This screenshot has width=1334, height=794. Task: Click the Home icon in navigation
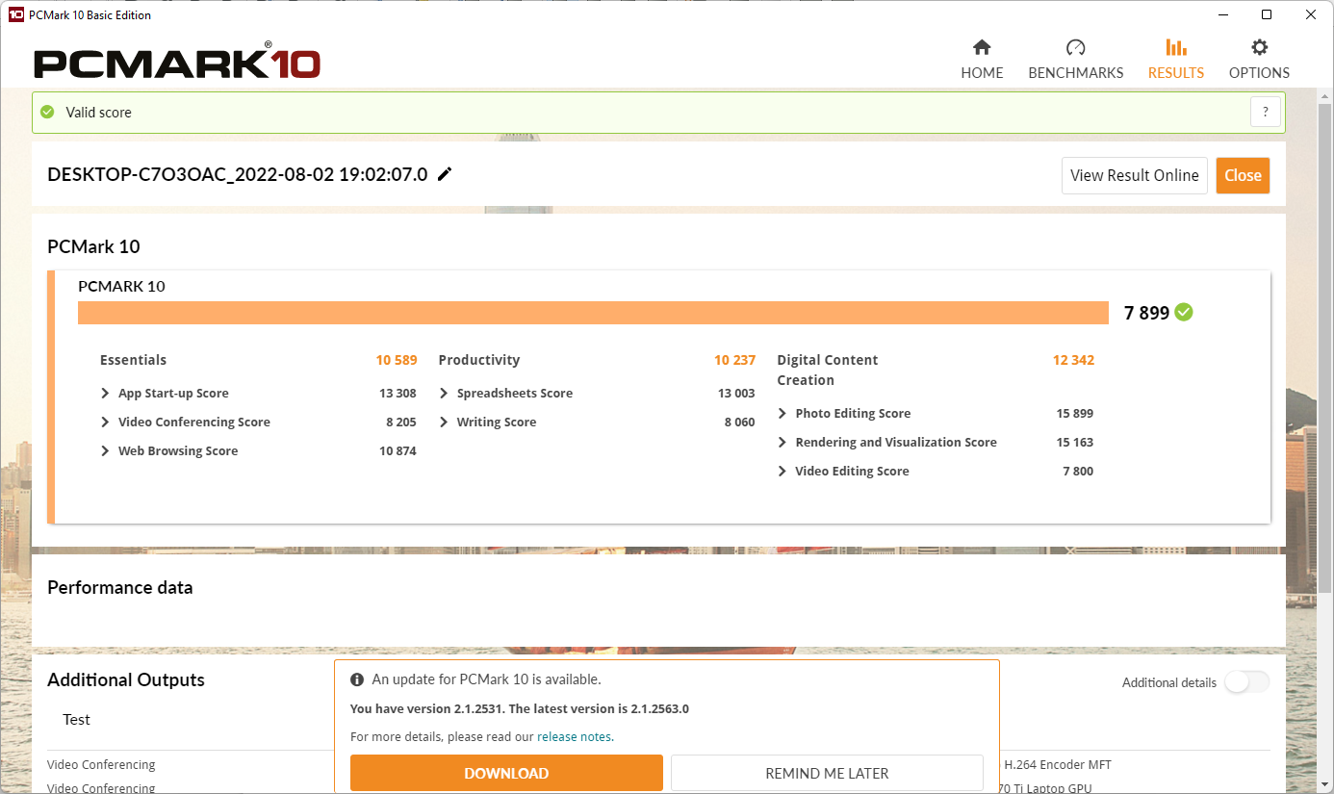(x=982, y=47)
